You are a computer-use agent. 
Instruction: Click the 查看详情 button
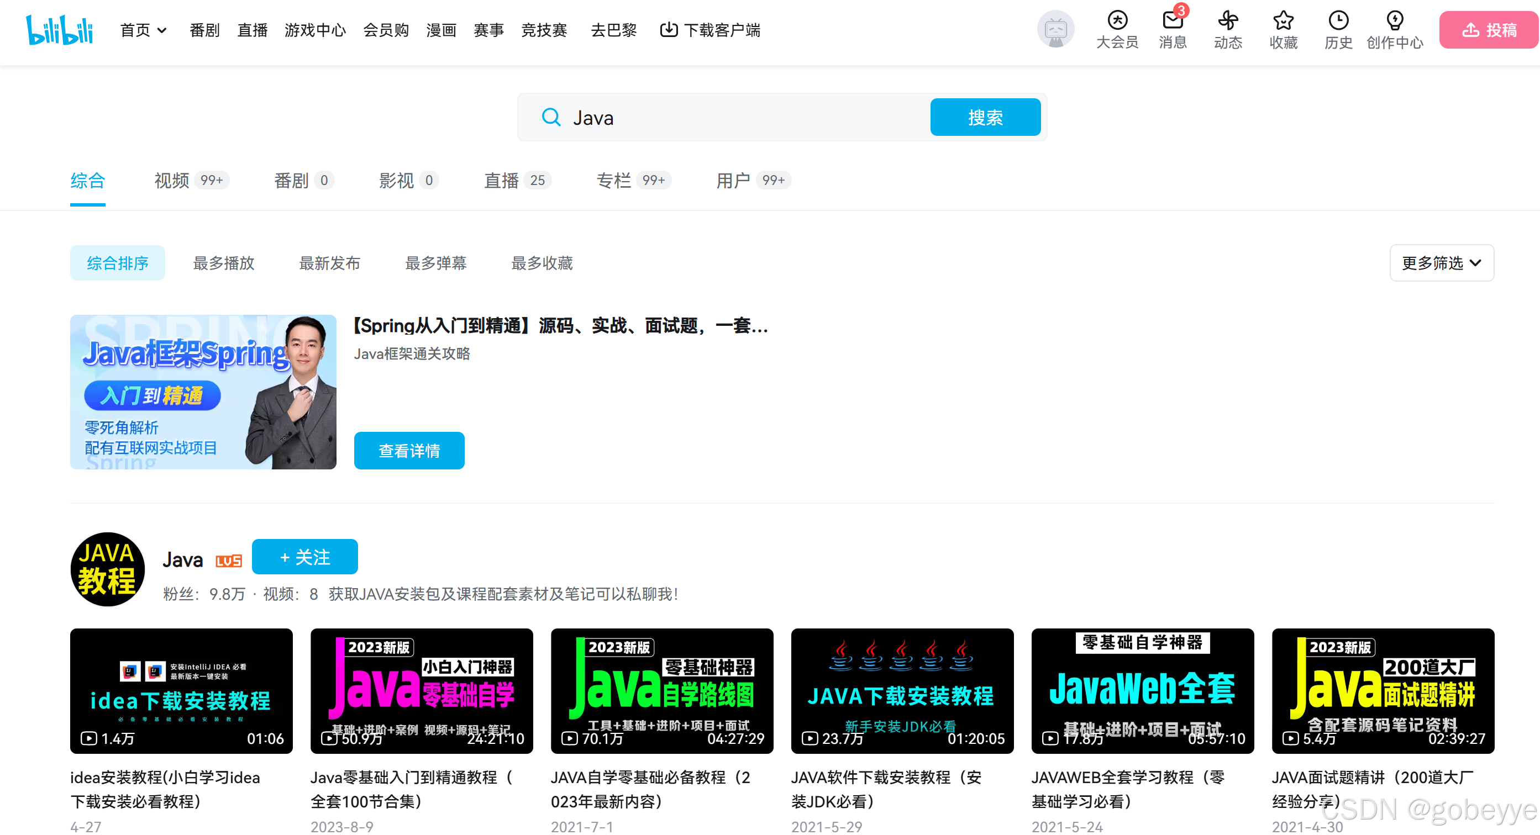[409, 450]
